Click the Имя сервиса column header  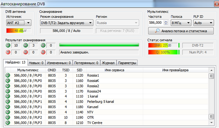(114, 70)
